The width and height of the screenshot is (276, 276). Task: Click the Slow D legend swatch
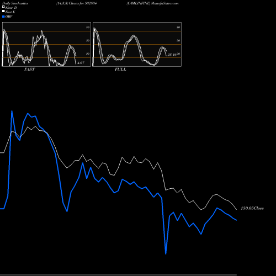3,7
